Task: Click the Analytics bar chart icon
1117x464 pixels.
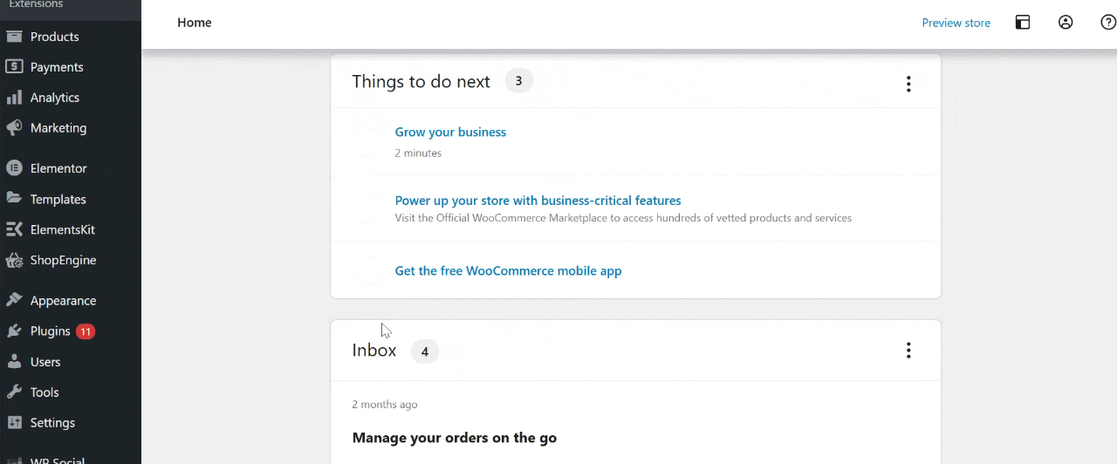Action: click(14, 98)
